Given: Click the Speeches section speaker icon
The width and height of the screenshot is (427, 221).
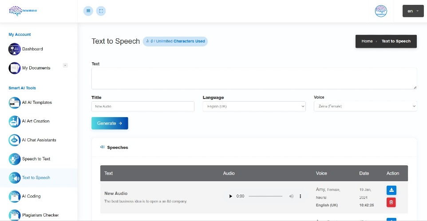Looking at the screenshot, I should (103, 147).
